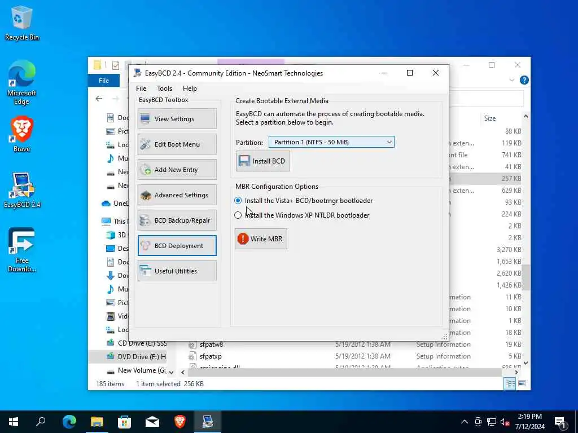This screenshot has width=578, height=433.
Task: Open File tab in File Explorer window
Action: pyautogui.click(x=104, y=80)
